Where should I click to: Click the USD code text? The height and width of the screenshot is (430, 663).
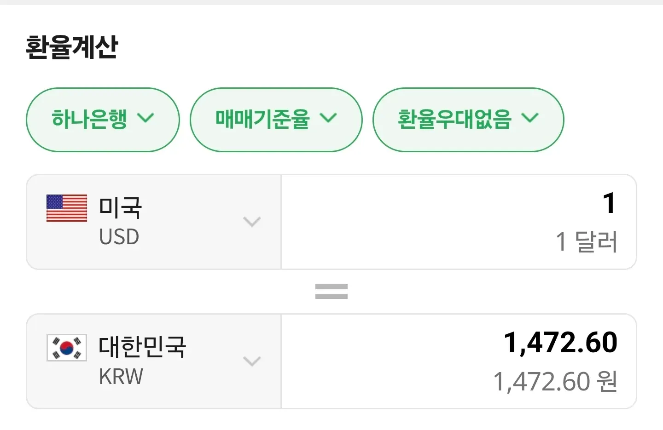pyautogui.click(x=119, y=236)
